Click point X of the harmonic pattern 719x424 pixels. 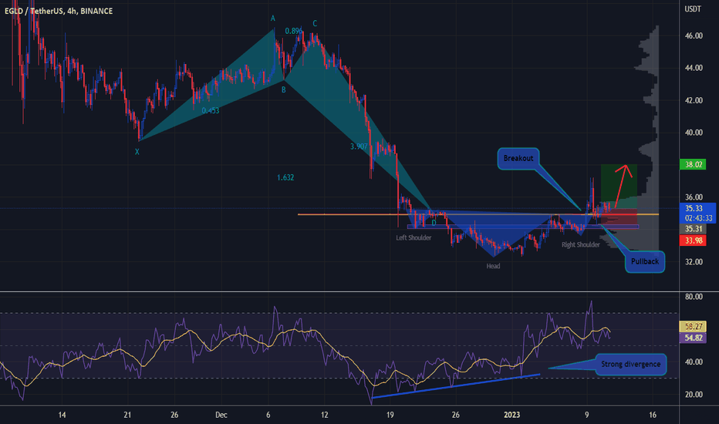pyautogui.click(x=137, y=152)
